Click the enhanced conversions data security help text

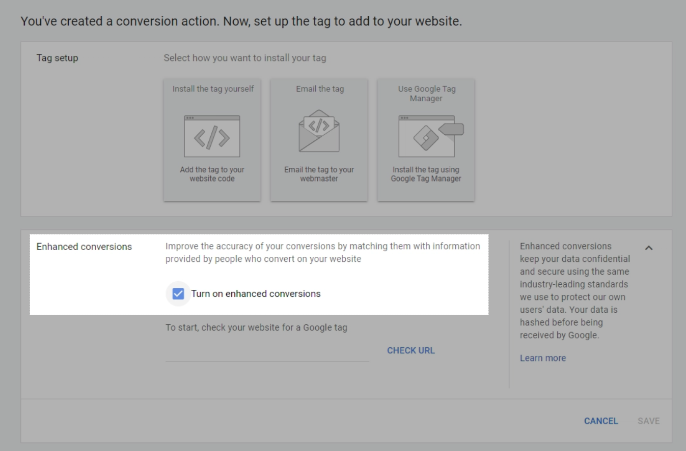574,291
